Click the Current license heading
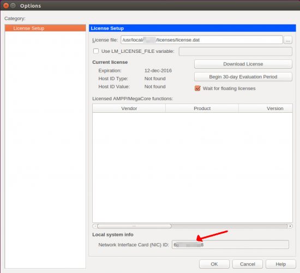 [110, 62]
